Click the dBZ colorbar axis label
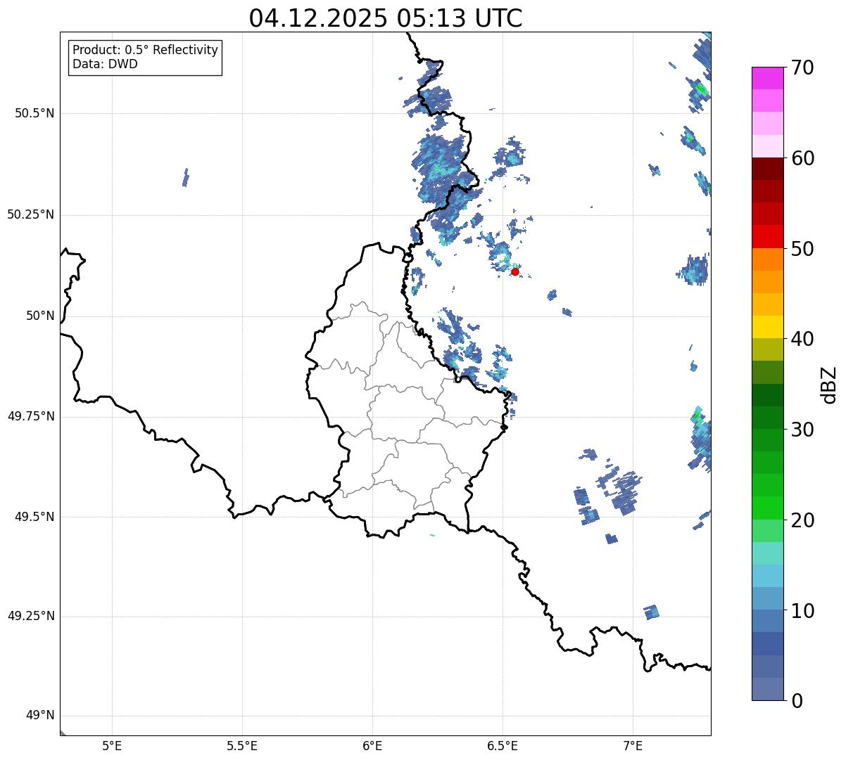The height and width of the screenshot is (760, 846). (829, 385)
